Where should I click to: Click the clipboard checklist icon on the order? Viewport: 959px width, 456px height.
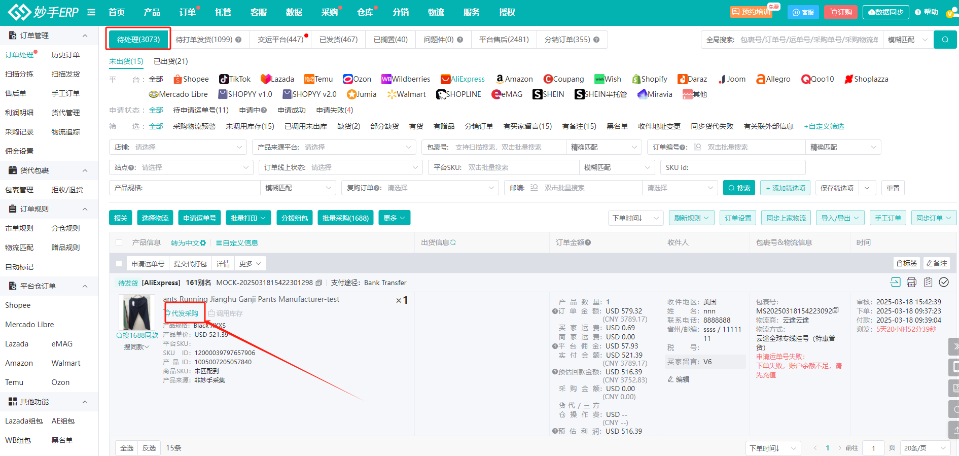pos(928,282)
